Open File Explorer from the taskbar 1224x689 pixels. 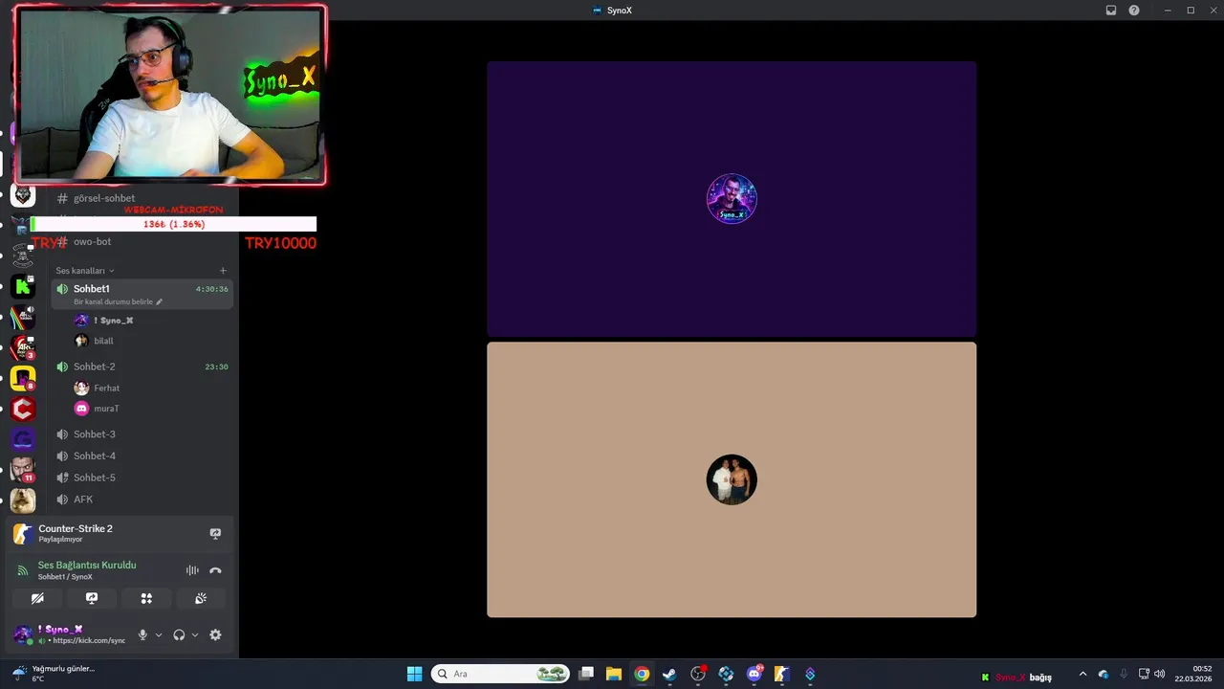tap(614, 674)
